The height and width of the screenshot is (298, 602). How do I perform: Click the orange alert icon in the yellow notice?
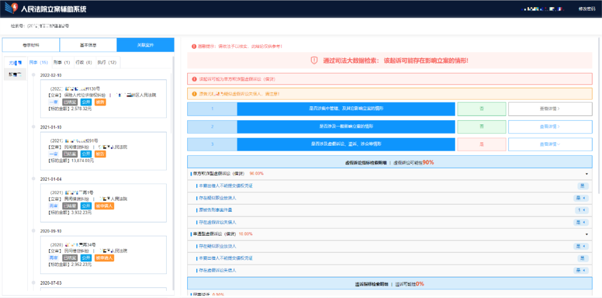(x=193, y=94)
